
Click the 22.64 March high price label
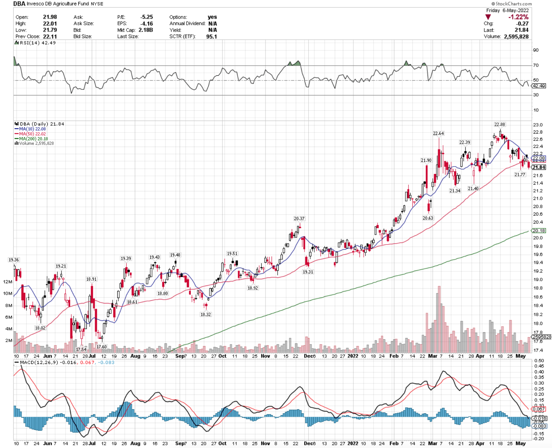pos(438,133)
